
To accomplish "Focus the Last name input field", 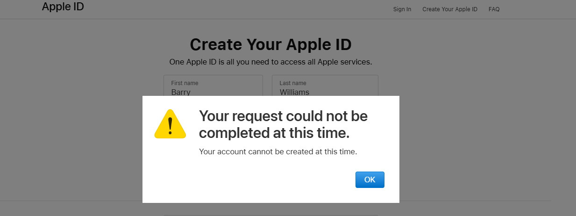I will tap(325, 86).
